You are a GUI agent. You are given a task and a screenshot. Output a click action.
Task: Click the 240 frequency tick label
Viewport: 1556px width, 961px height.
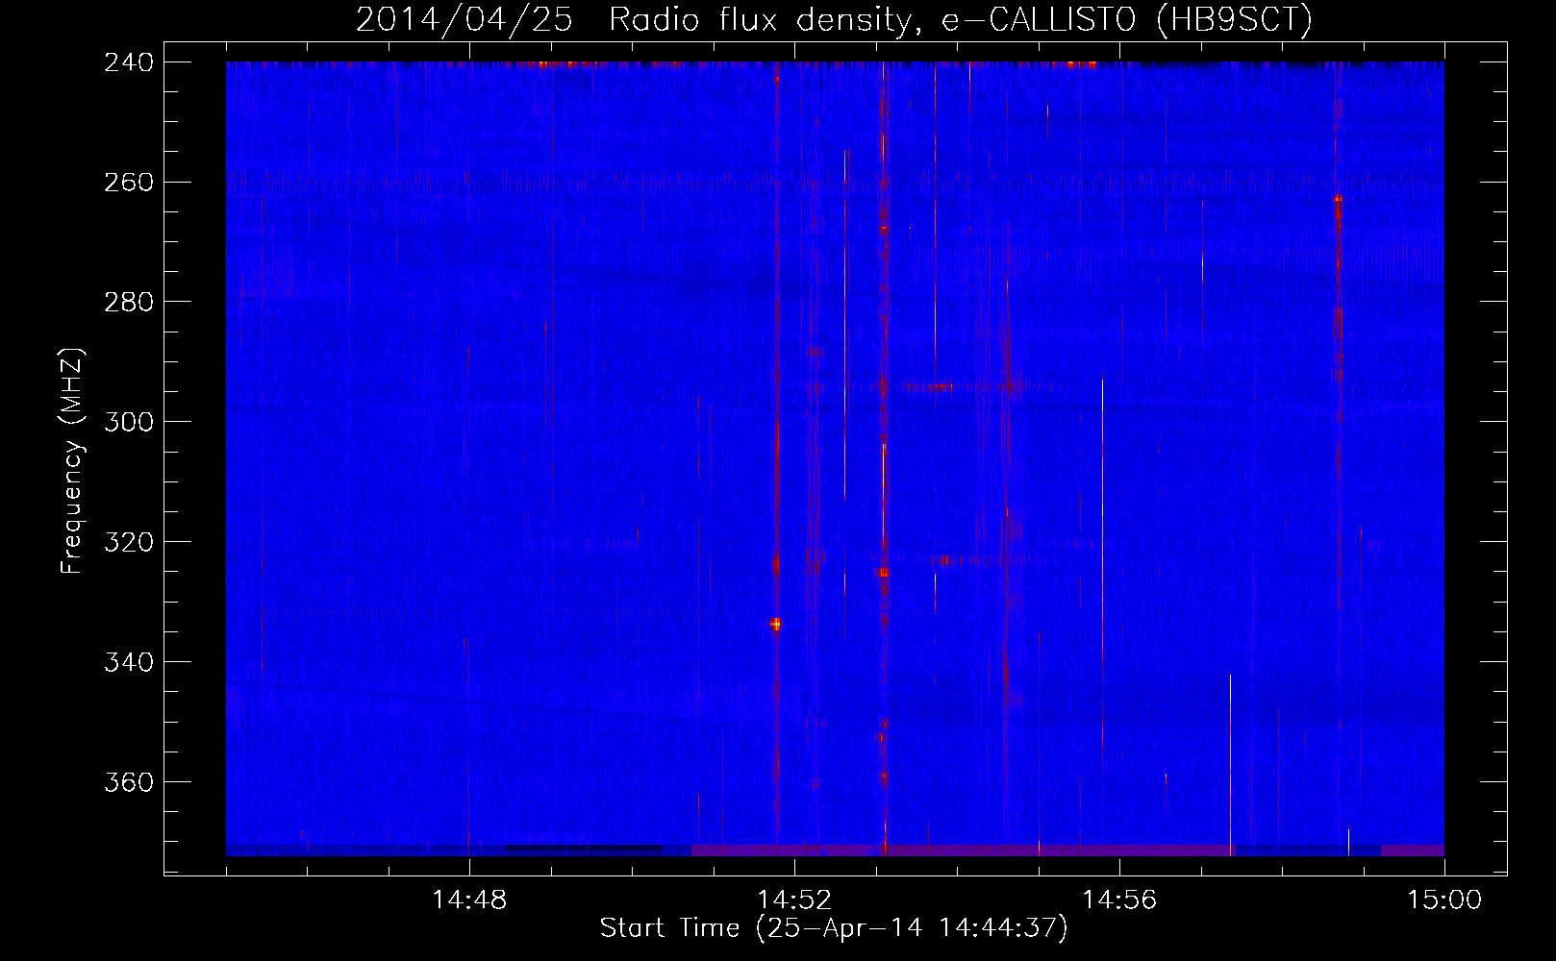click(x=129, y=62)
